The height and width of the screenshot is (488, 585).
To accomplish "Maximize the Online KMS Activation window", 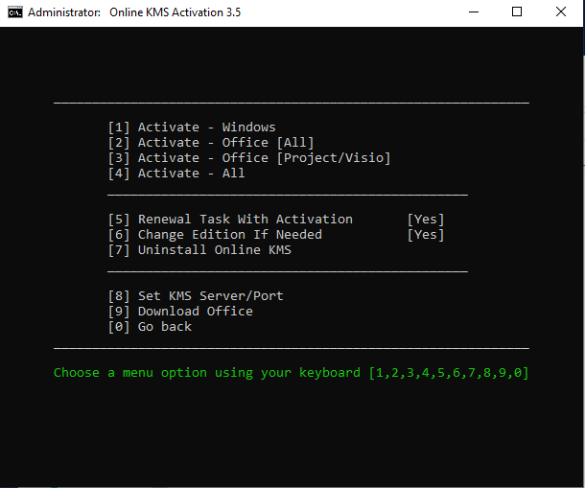I will (x=517, y=13).
